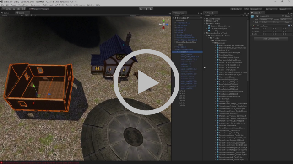Open the Account dropdown
Viewport: 293px width, 164px height.
coord(256,9)
